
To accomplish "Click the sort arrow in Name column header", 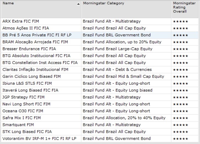I will click(x=78, y=4).
